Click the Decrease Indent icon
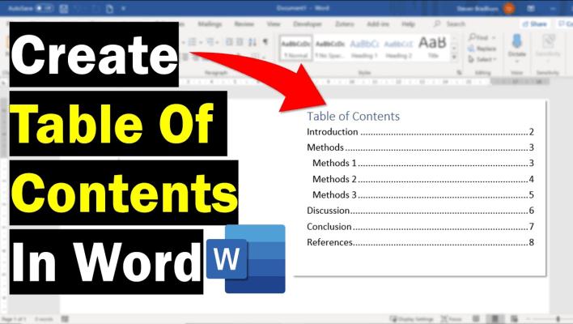 pos(229,42)
